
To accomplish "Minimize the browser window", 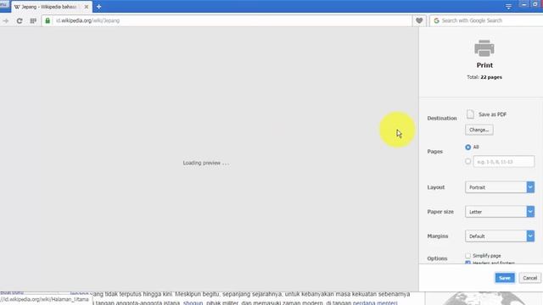I will point(523,4).
